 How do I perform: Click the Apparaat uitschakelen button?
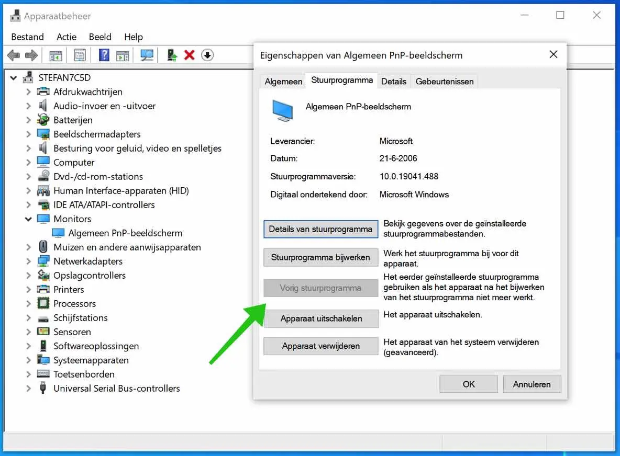click(x=321, y=318)
